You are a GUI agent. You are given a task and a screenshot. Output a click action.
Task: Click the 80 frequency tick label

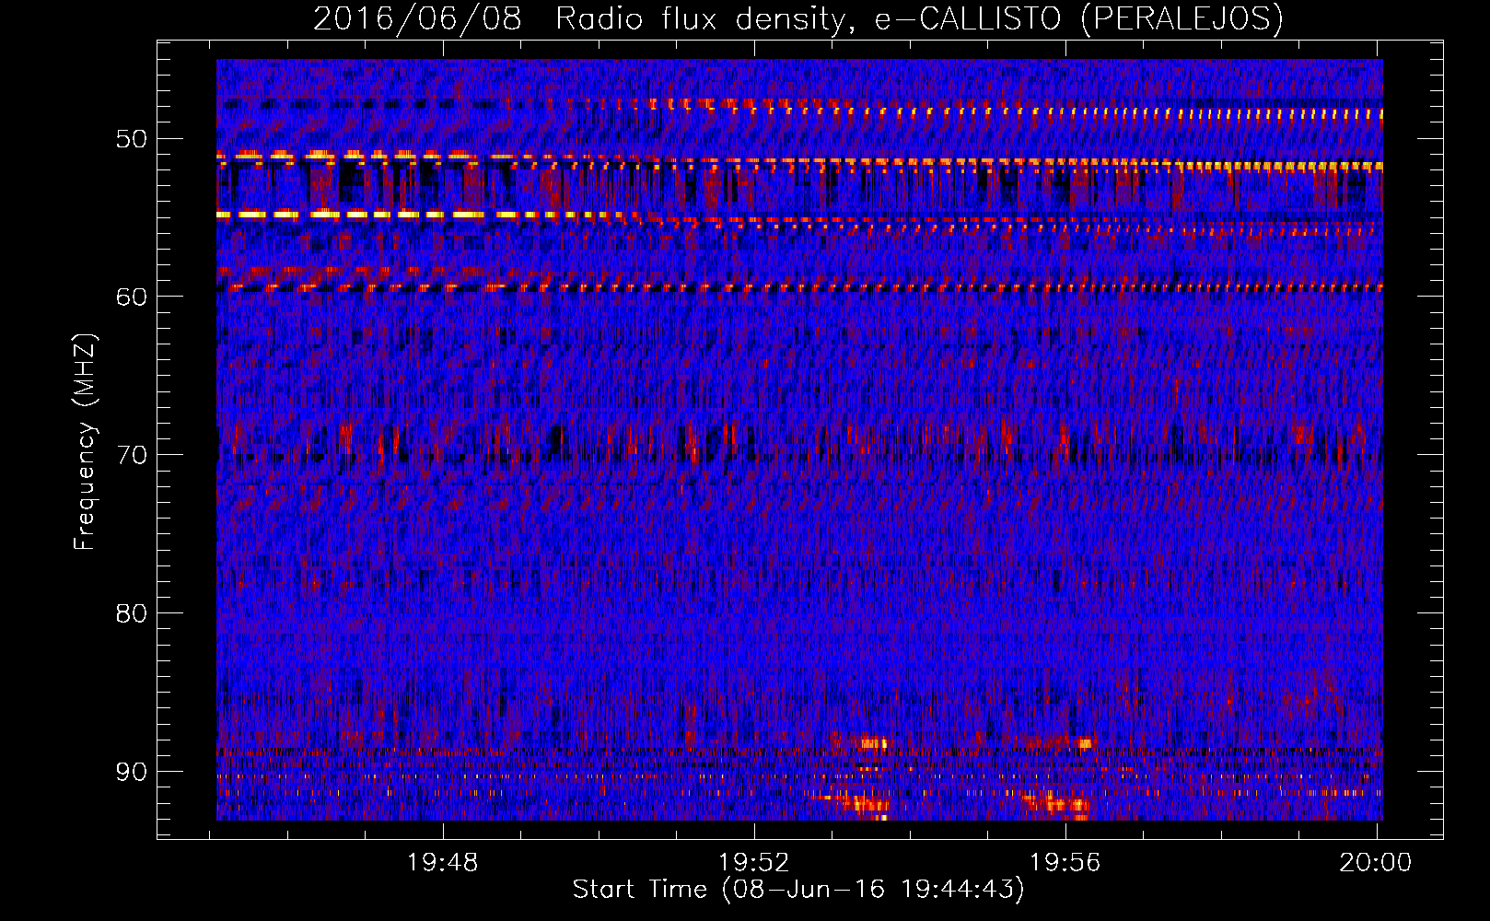131,613
